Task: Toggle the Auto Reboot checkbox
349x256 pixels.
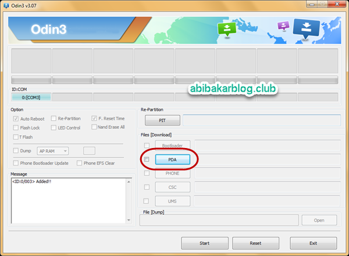Action: (16, 118)
